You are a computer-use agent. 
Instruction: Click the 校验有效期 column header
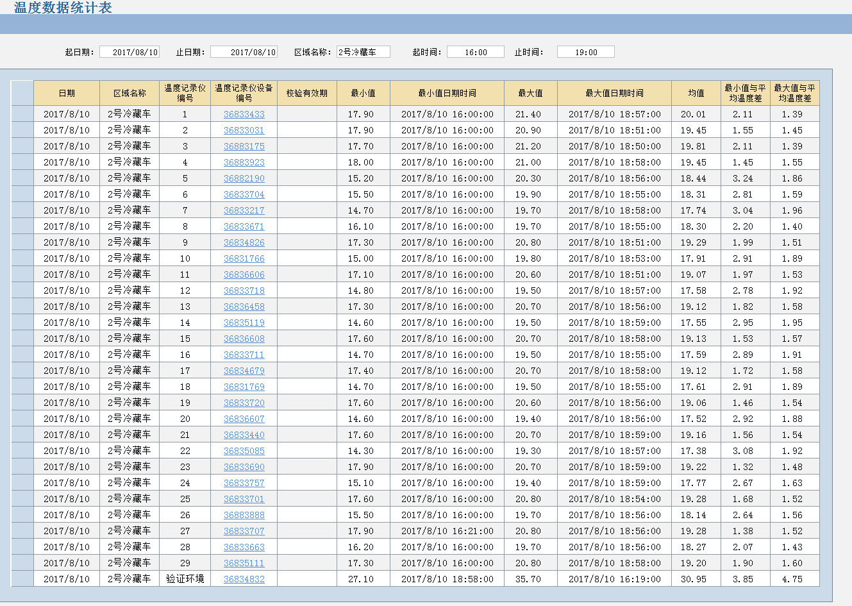click(x=306, y=93)
